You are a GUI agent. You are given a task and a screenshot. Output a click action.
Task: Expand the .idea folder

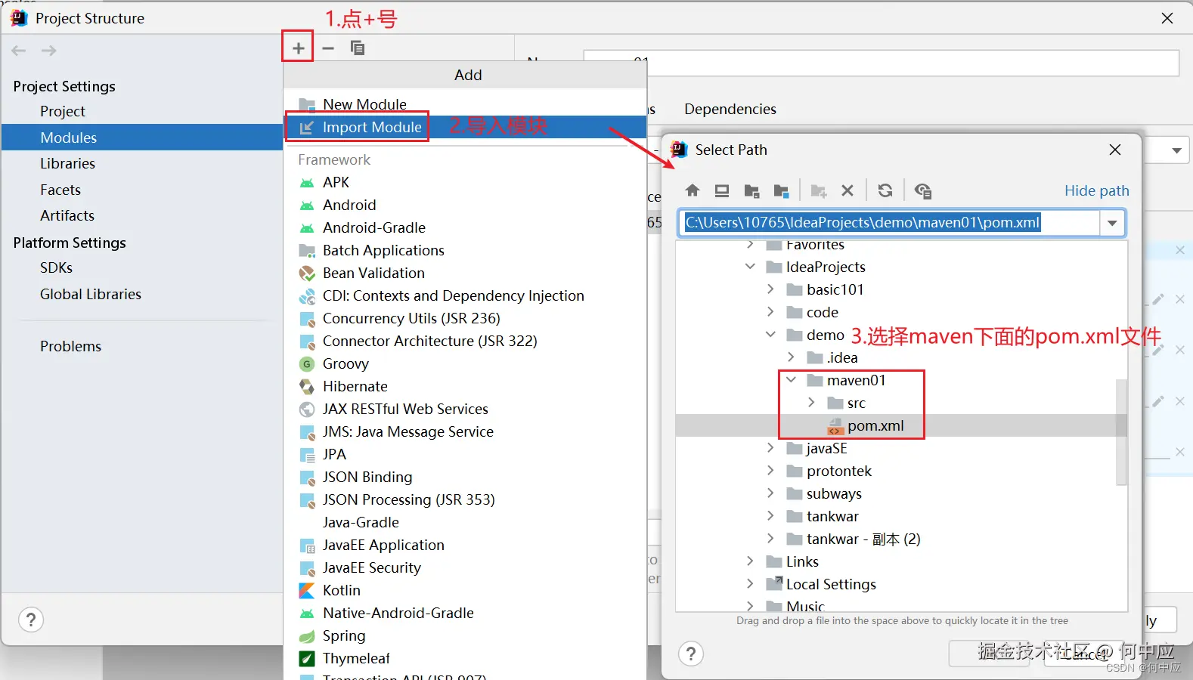coord(791,357)
